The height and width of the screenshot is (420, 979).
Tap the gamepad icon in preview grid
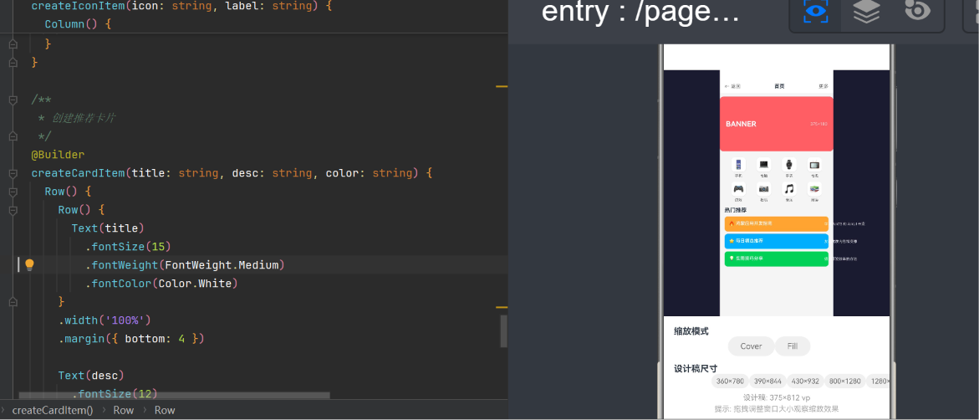click(x=738, y=189)
